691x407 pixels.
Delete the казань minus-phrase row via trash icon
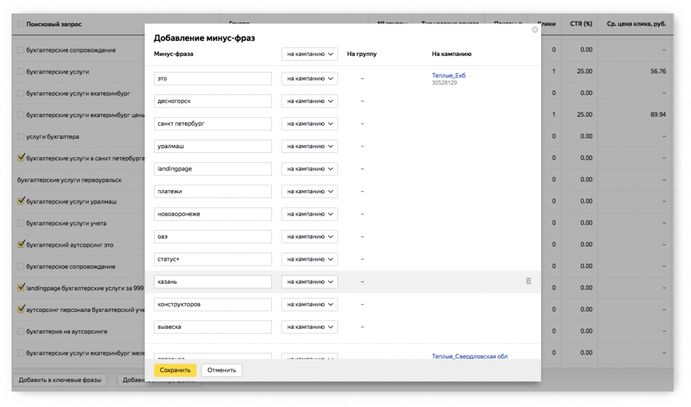(528, 281)
